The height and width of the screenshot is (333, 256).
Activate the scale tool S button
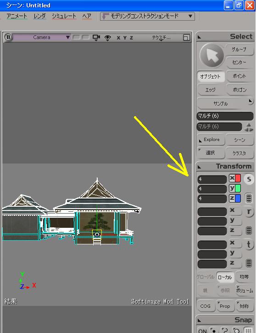(x=249, y=179)
